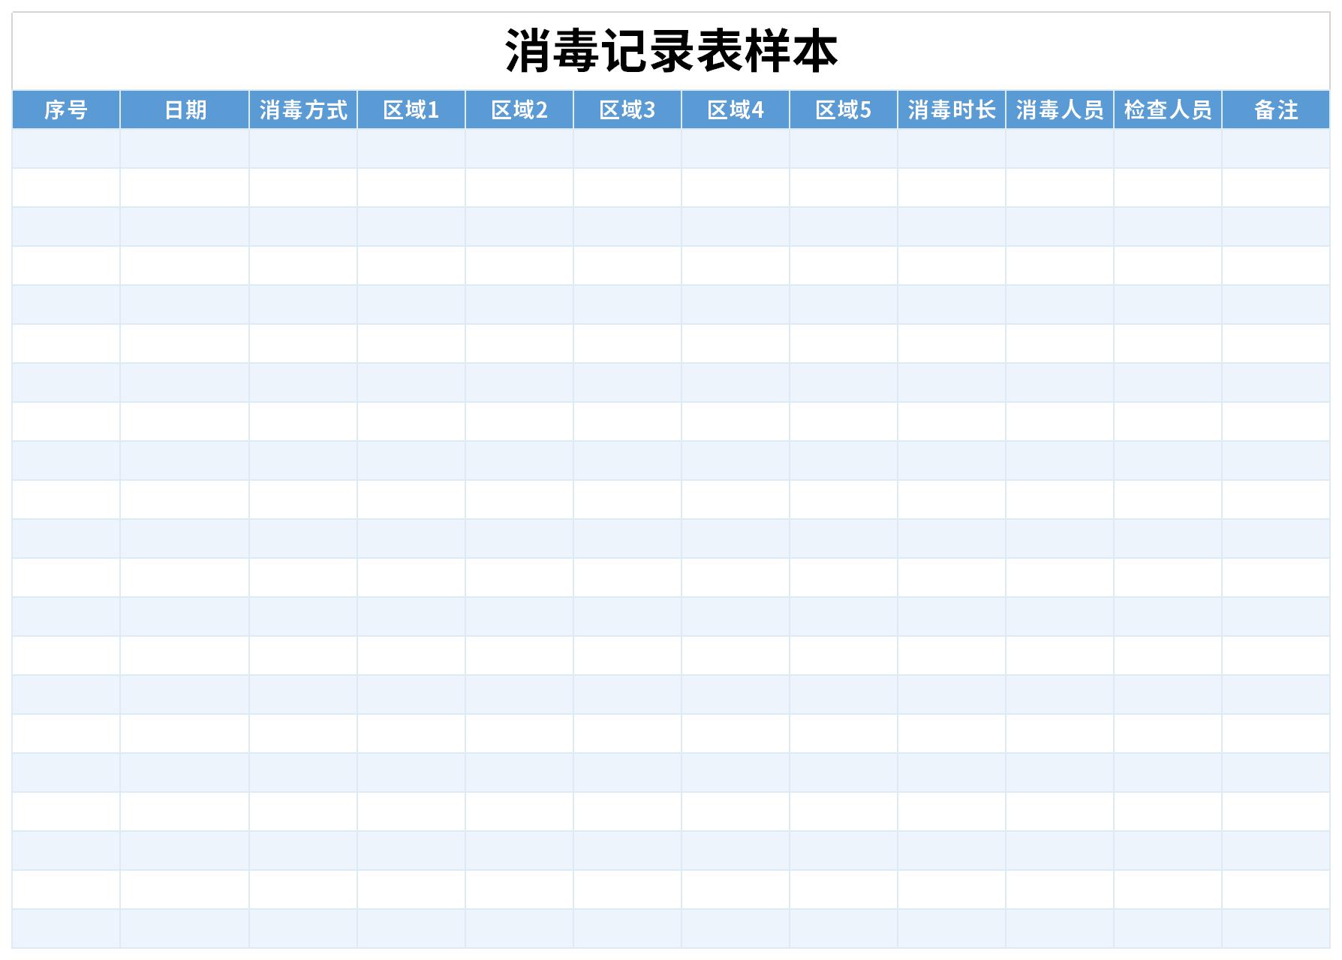Select the 区域3 column header
The height and width of the screenshot is (960, 1342).
click(x=629, y=111)
